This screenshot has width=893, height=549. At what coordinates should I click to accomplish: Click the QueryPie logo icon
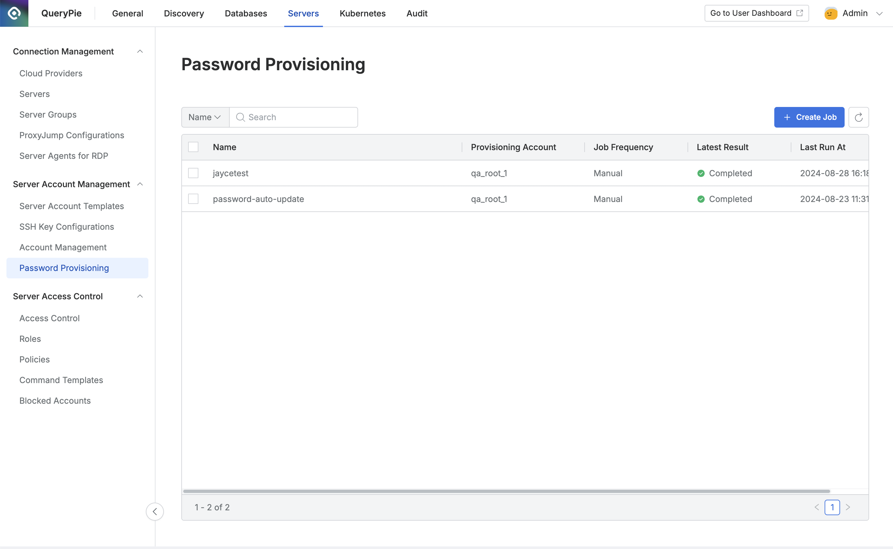(x=14, y=14)
